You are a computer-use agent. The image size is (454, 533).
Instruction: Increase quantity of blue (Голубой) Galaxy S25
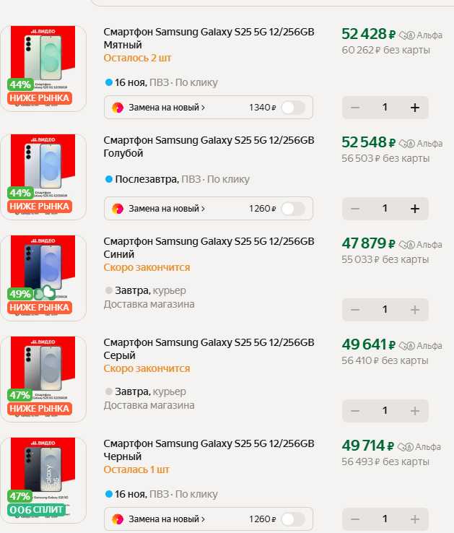(x=414, y=209)
